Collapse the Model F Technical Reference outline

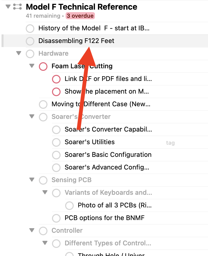click(x=8, y=7)
